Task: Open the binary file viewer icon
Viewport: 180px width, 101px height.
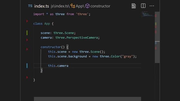Action: (x=134, y=6)
